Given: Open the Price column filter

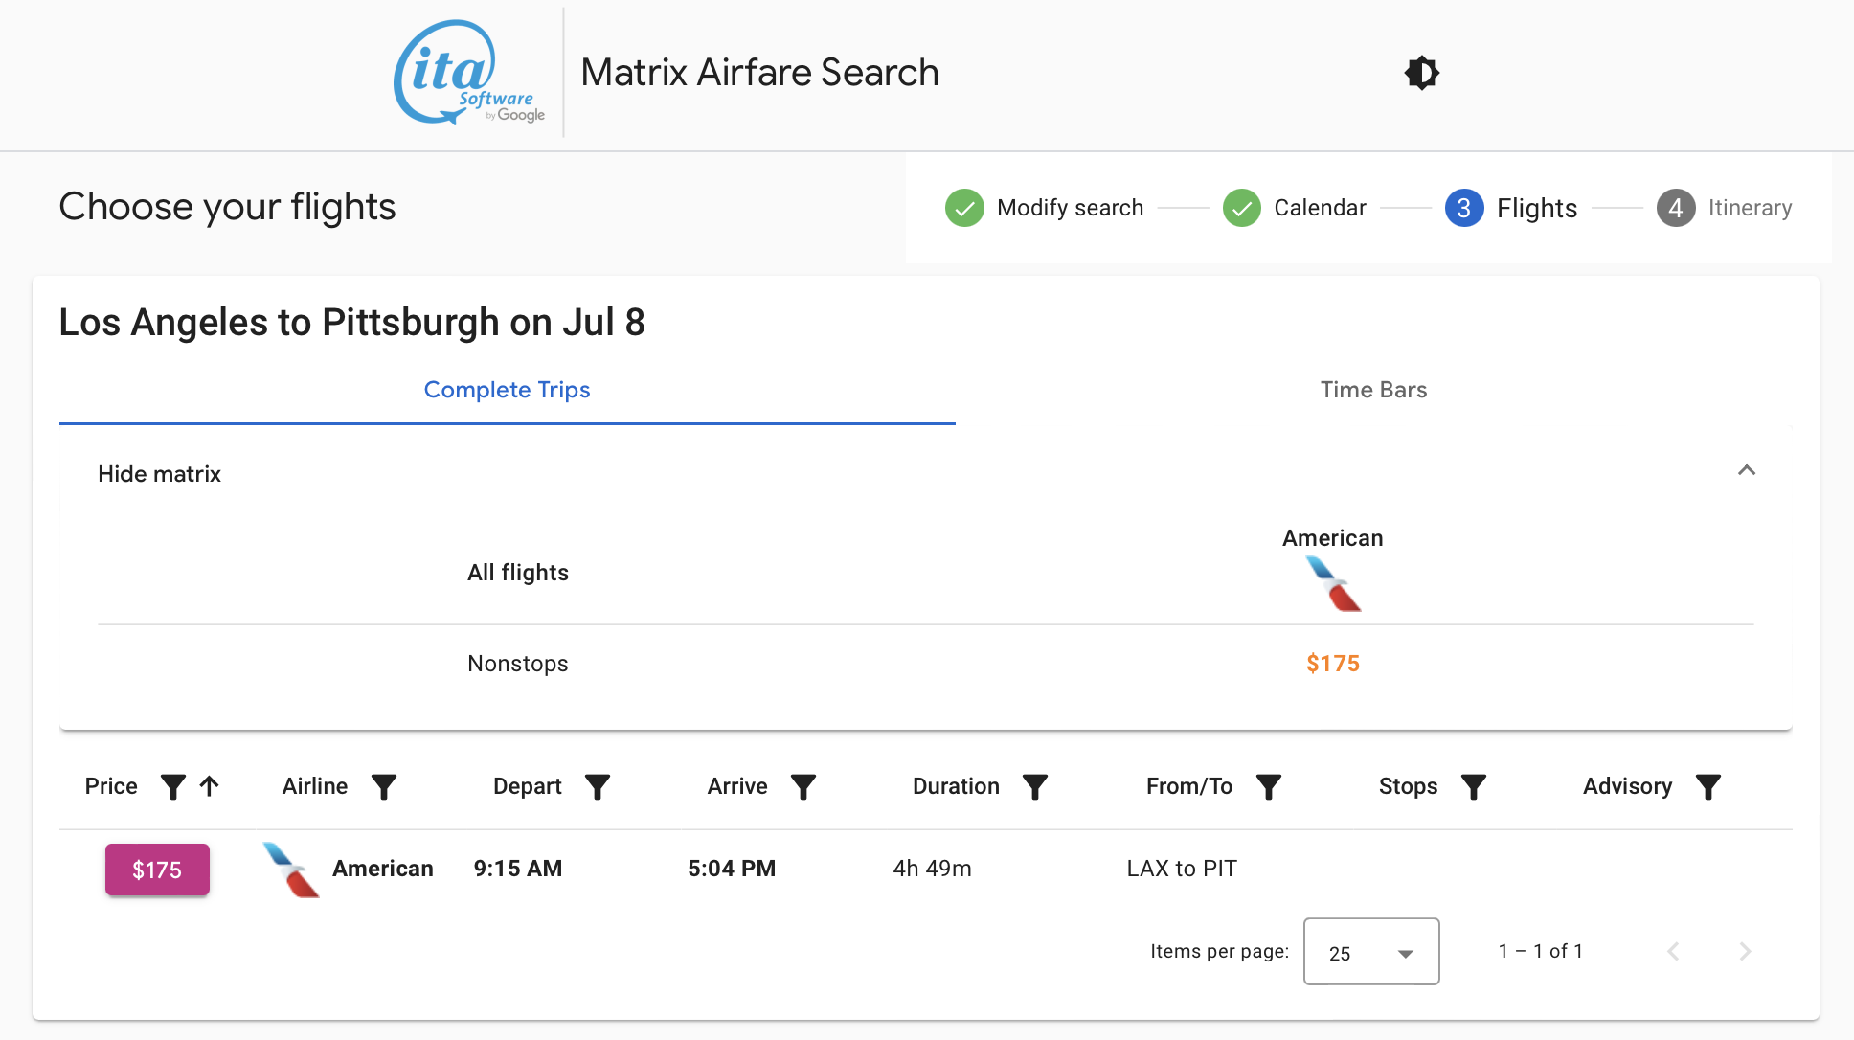Looking at the screenshot, I should point(173,787).
